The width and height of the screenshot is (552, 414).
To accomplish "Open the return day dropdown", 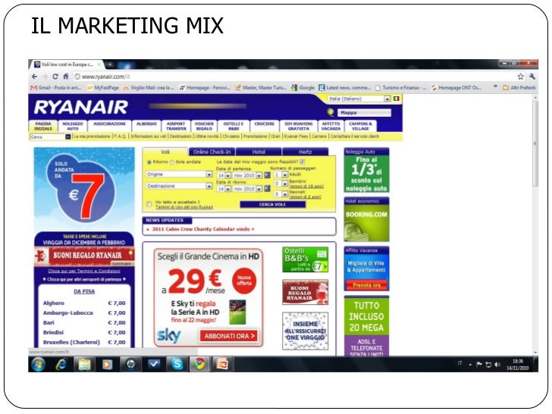I will click(x=224, y=189).
